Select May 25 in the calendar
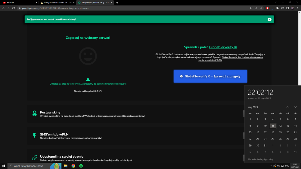 273,139
